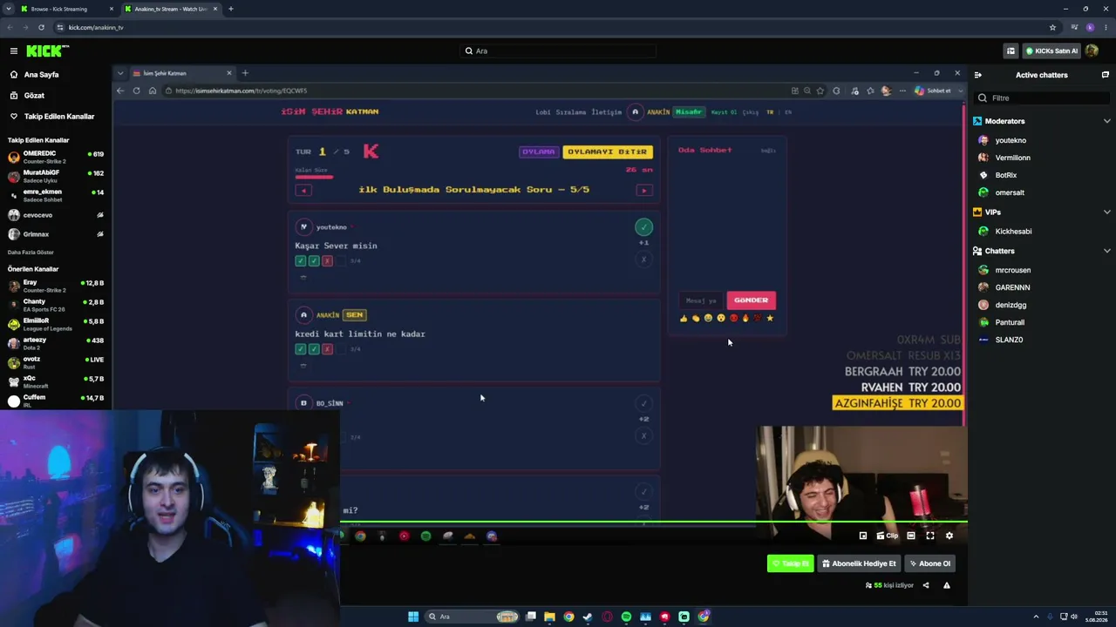Viewport: 1116px width, 627px height.
Task: Collapse the Chatters section
Action: click(1107, 251)
